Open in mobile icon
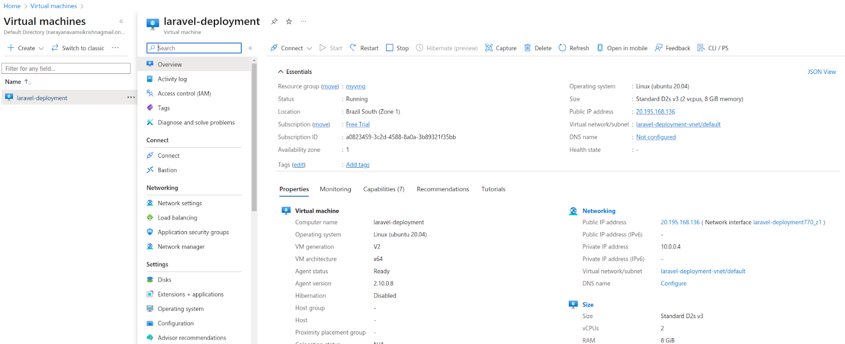 [600, 47]
